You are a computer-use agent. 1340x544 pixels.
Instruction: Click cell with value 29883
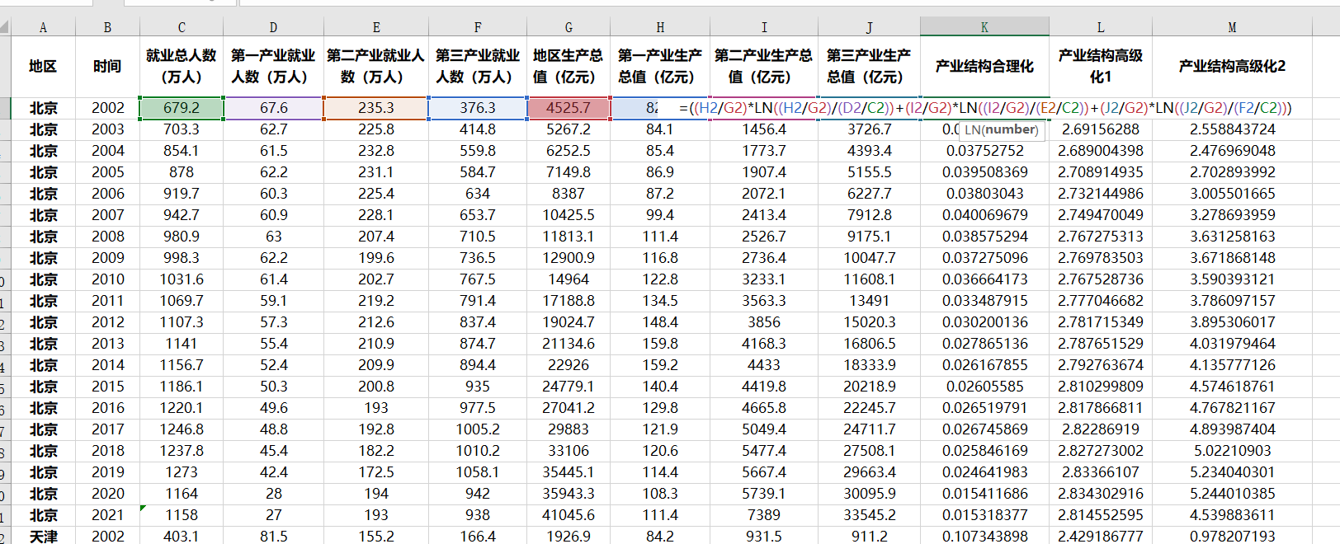pyautogui.click(x=569, y=429)
